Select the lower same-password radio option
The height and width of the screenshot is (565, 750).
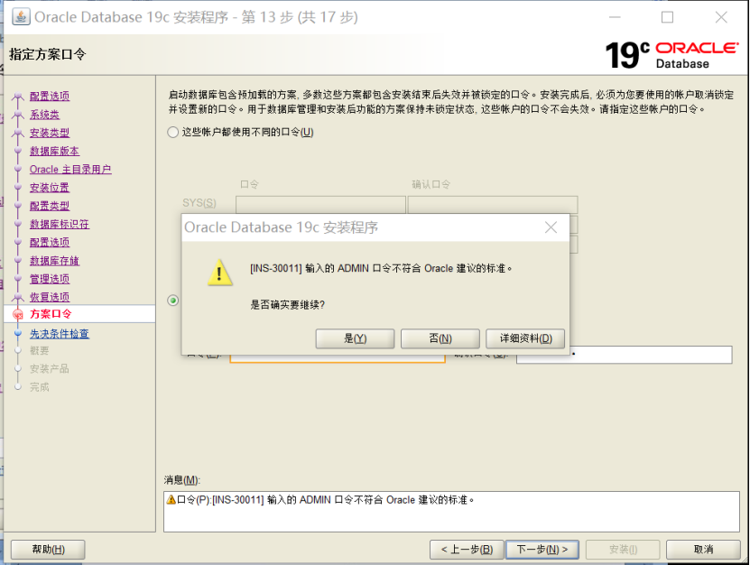point(172,301)
